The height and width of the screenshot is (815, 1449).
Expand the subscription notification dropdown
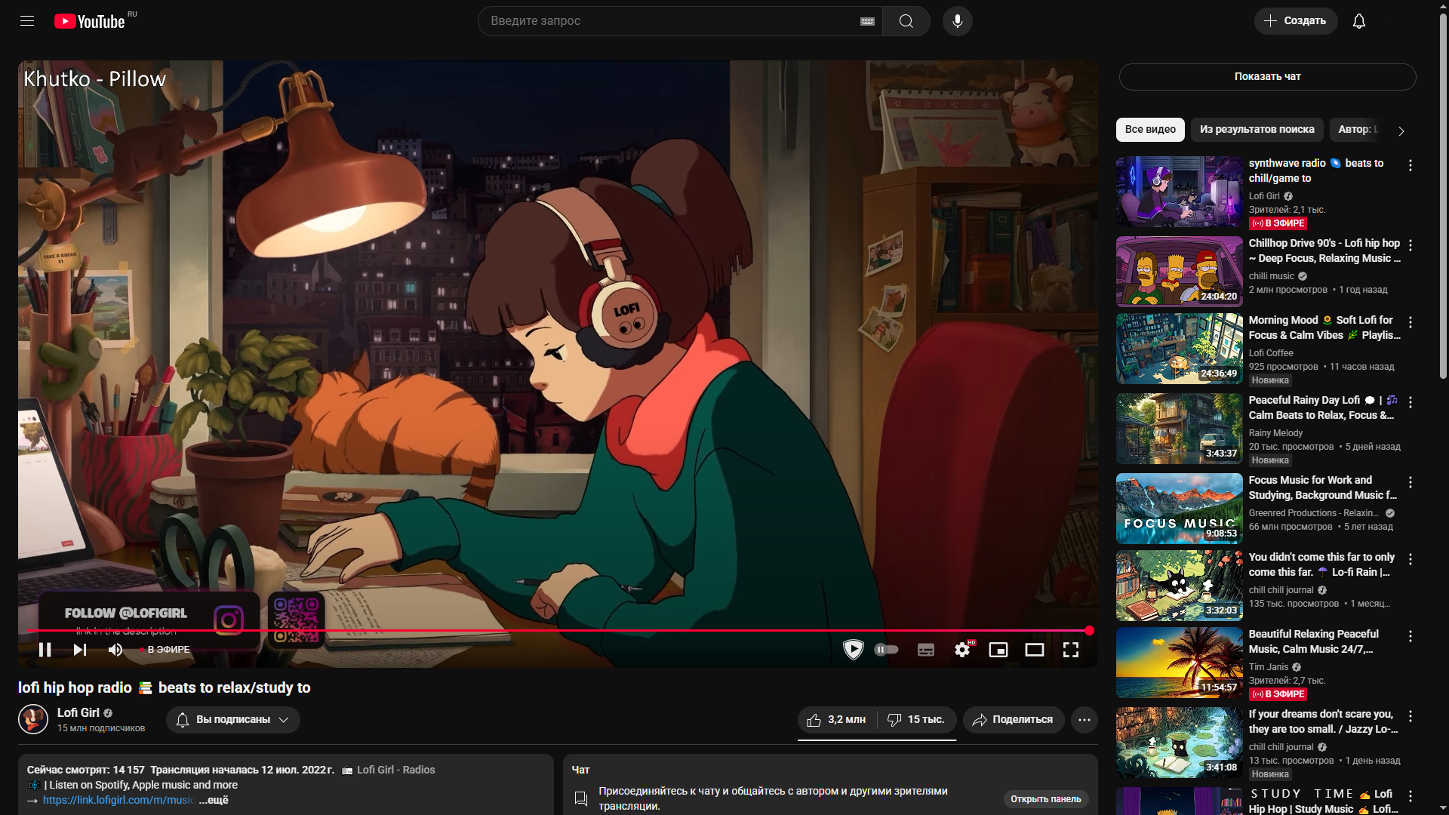pyautogui.click(x=232, y=720)
